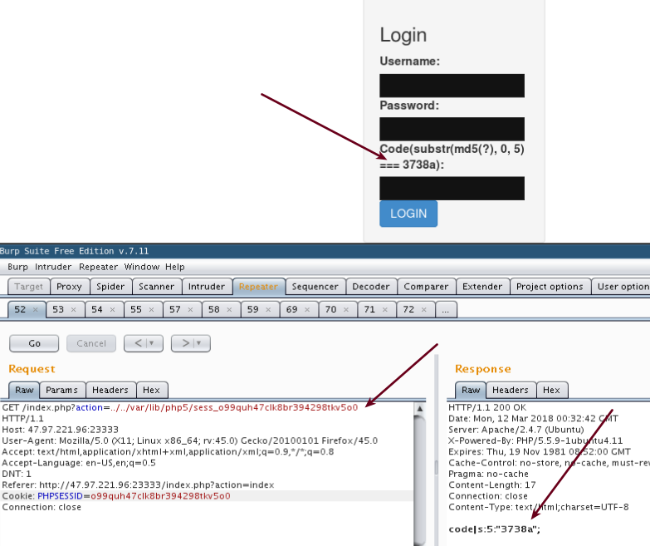Show Response Headers view

coord(511,390)
